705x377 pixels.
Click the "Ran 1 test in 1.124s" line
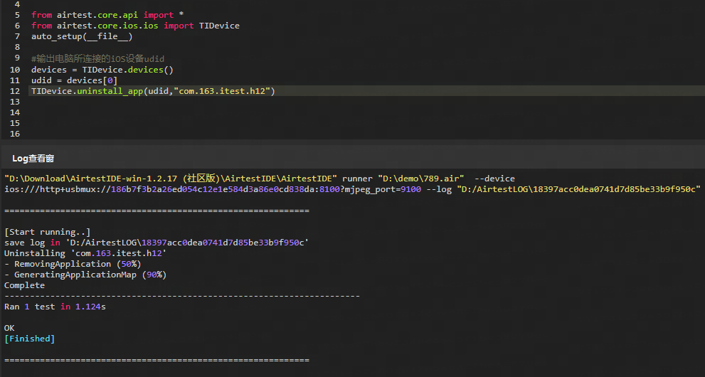(x=55, y=307)
